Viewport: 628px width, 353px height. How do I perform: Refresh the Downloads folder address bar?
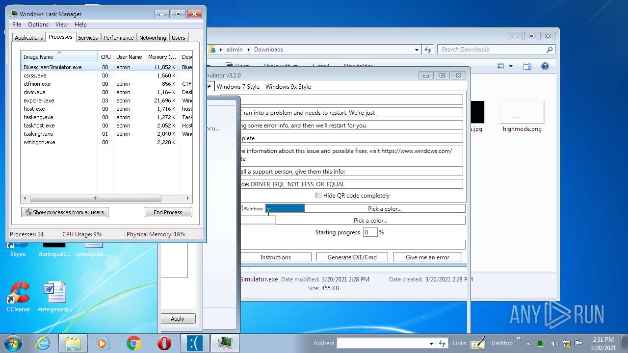pyautogui.click(x=428, y=50)
